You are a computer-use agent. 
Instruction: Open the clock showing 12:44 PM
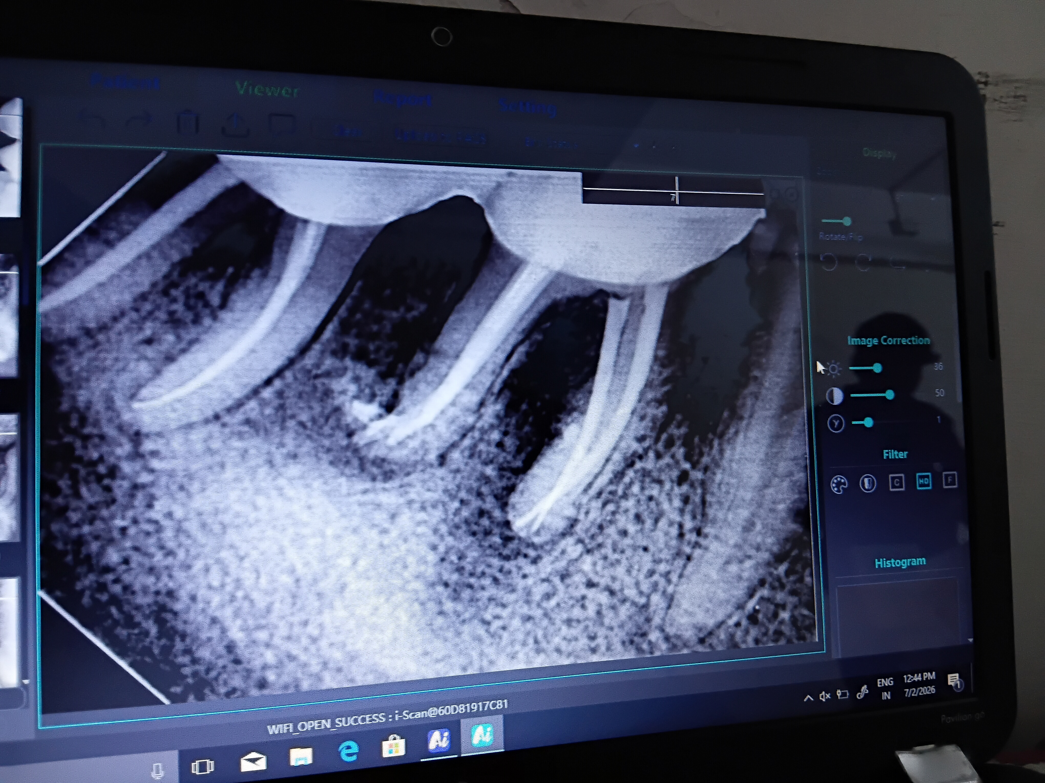pos(919,684)
